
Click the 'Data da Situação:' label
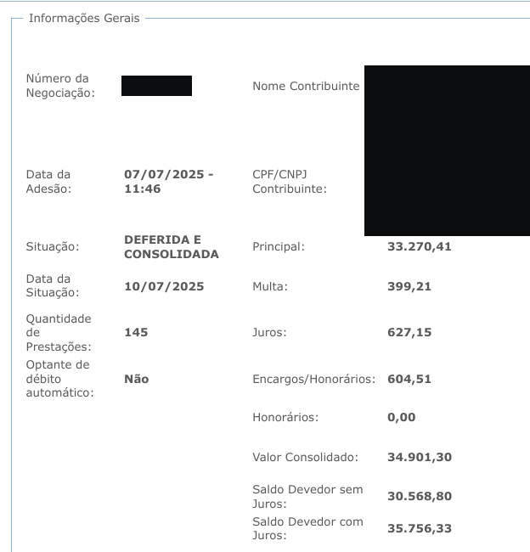(53, 285)
